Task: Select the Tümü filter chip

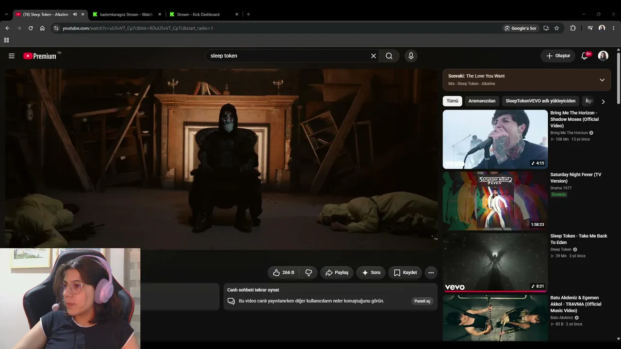Action: coord(452,101)
